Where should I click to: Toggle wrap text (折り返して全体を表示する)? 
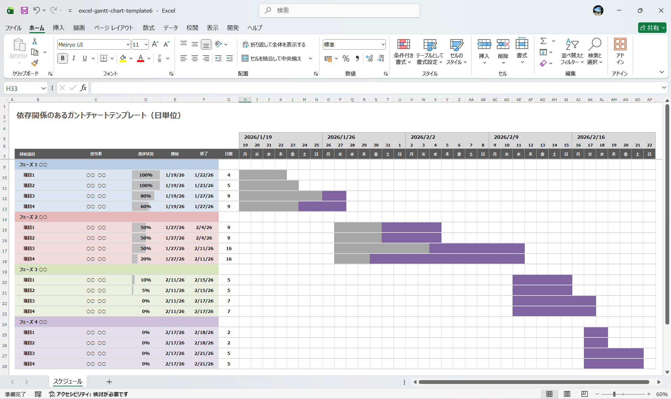(274, 44)
